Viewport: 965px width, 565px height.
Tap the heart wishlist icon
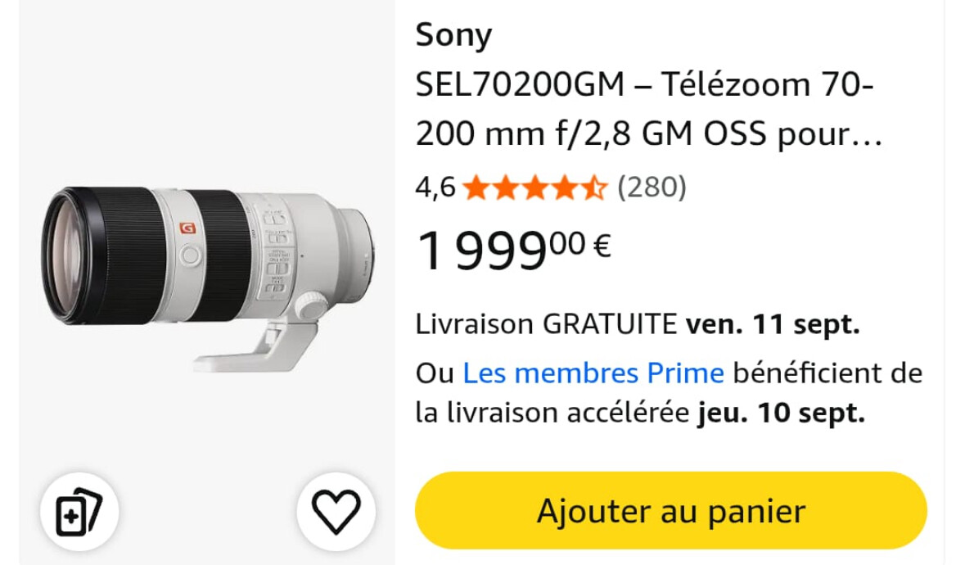336,512
